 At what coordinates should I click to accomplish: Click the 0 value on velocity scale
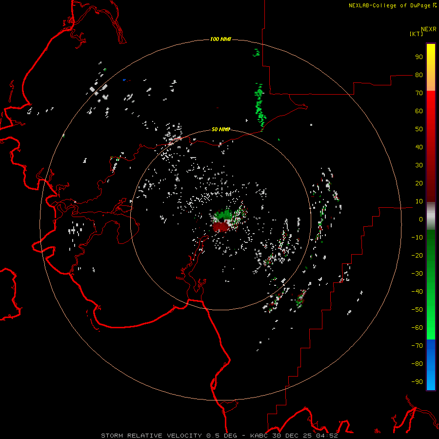click(x=421, y=219)
